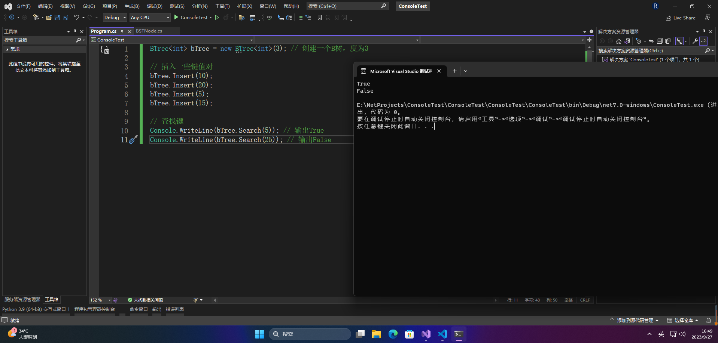This screenshot has width=718, height=343.
Task: Open new tab in debug console window
Action: 454,71
